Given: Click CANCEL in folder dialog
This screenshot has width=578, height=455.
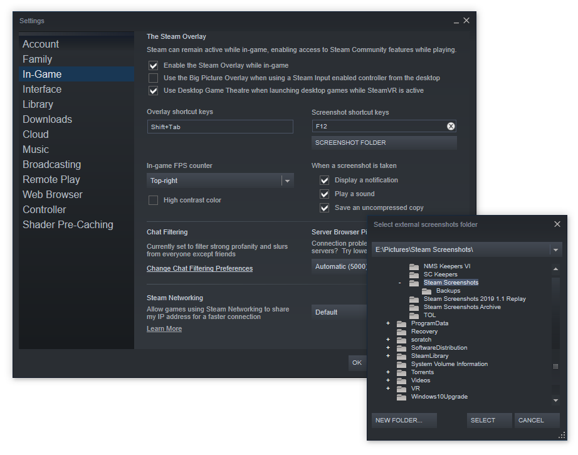Looking at the screenshot, I should coord(537,421).
